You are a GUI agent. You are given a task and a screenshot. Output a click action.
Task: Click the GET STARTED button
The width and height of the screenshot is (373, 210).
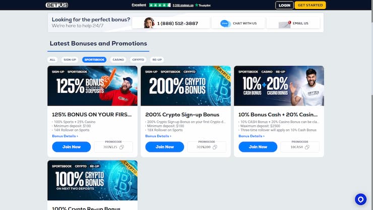(x=310, y=5)
